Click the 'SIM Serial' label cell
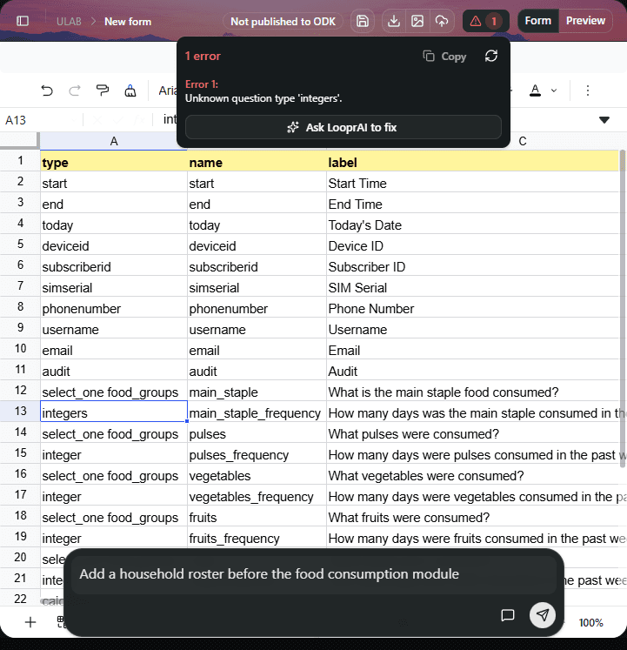 pyautogui.click(x=472, y=286)
